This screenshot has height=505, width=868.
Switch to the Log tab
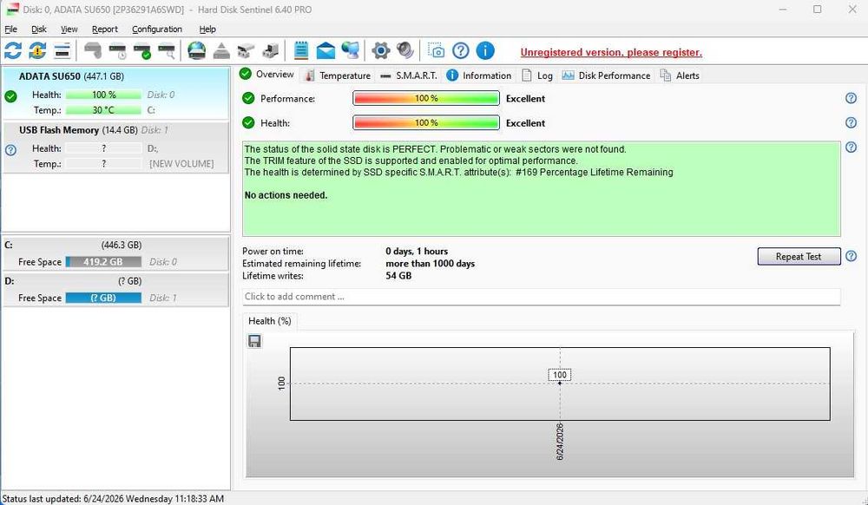pyautogui.click(x=537, y=75)
